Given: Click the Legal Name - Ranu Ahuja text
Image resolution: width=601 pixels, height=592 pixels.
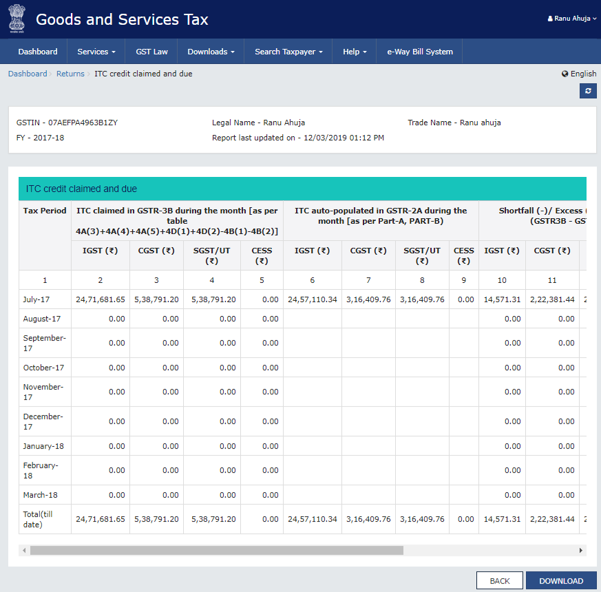Looking at the screenshot, I should (258, 123).
